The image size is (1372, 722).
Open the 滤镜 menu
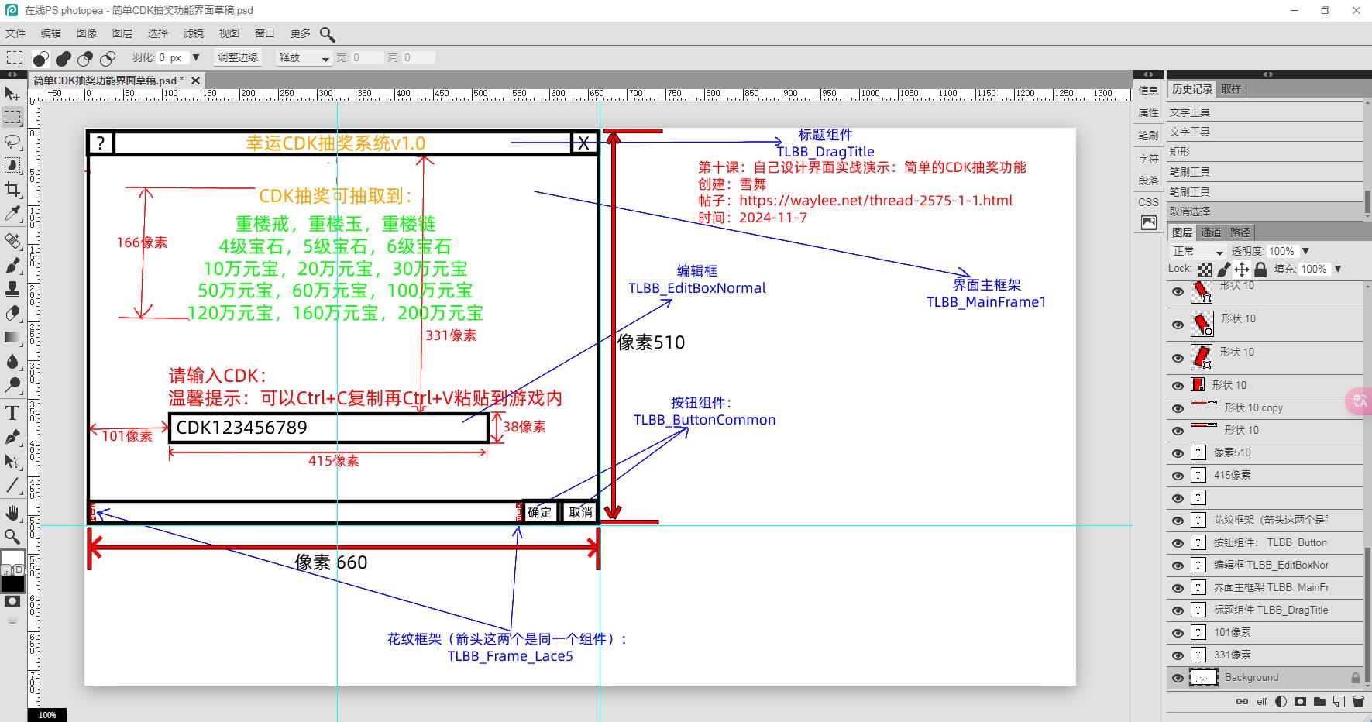(x=194, y=33)
